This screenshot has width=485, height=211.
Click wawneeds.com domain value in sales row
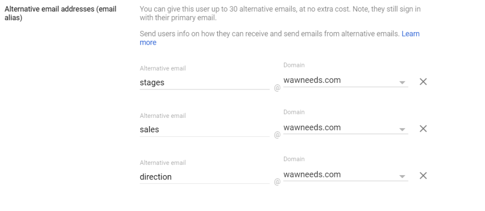[x=312, y=127]
